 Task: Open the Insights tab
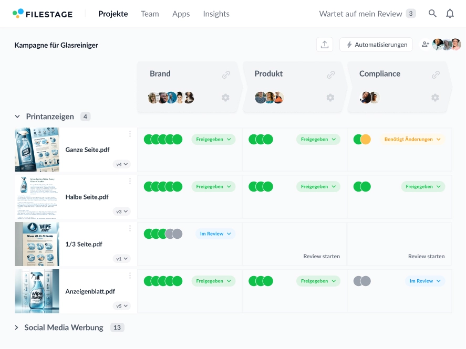pyautogui.click(x=216, y=14)
